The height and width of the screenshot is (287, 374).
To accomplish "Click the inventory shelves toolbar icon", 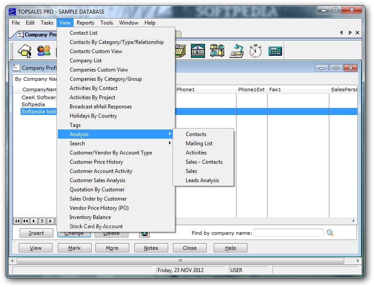I will click(217, 50).
